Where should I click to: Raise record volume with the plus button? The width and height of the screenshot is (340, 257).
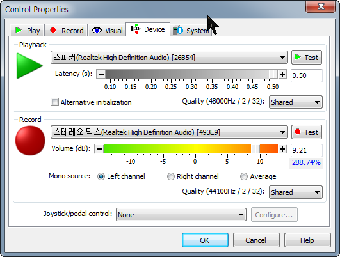pyautogui.click(x=282, y=149)
